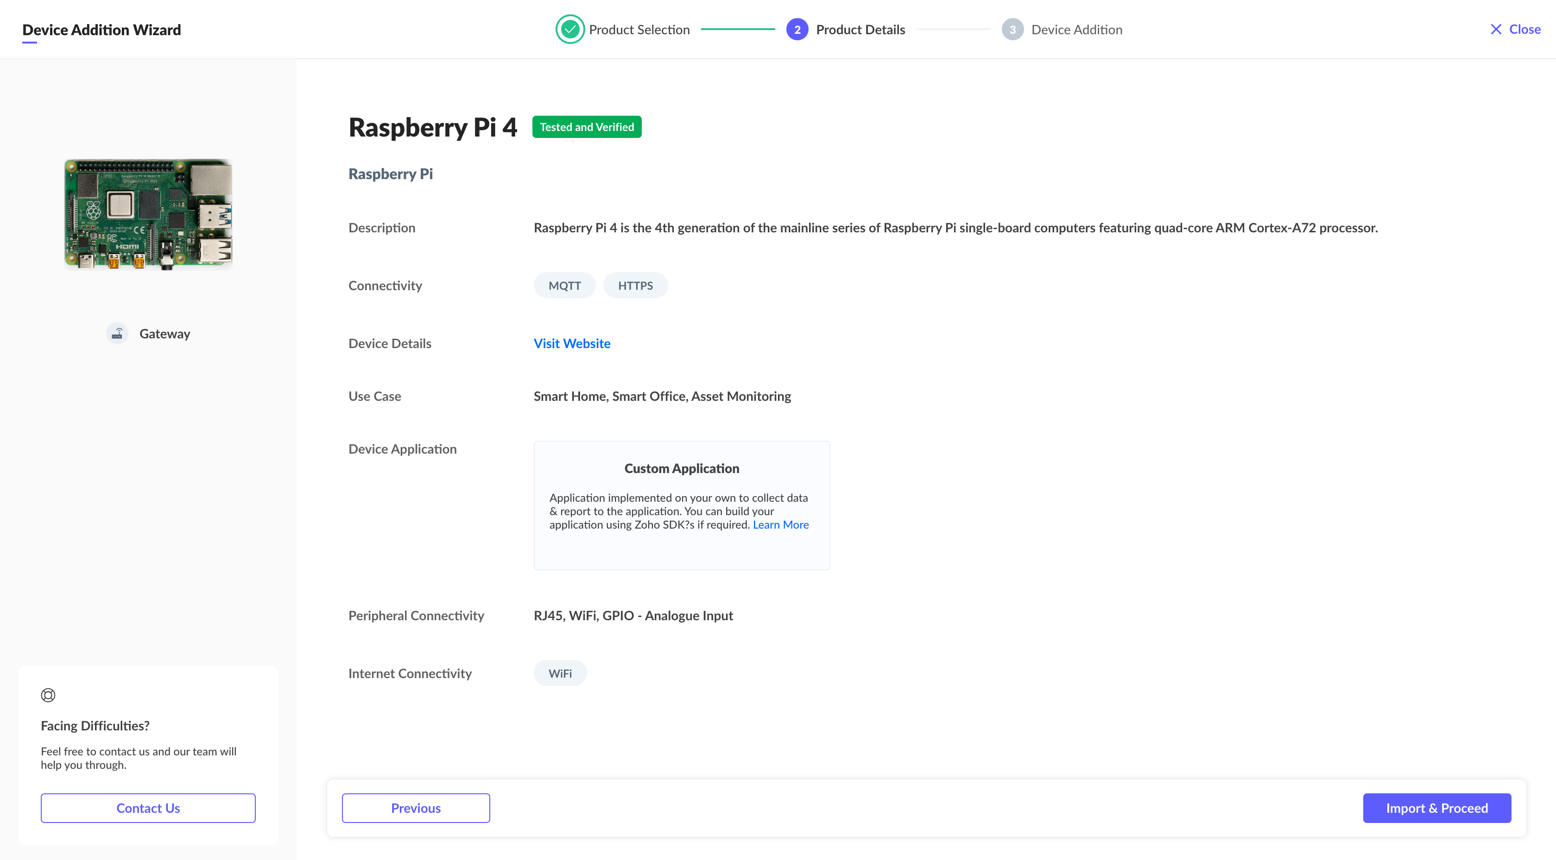Image resolution: width=1556 pixels, height=860 pixels.
Task: Click the step 3 circle icon
Action: (1012, 30)
